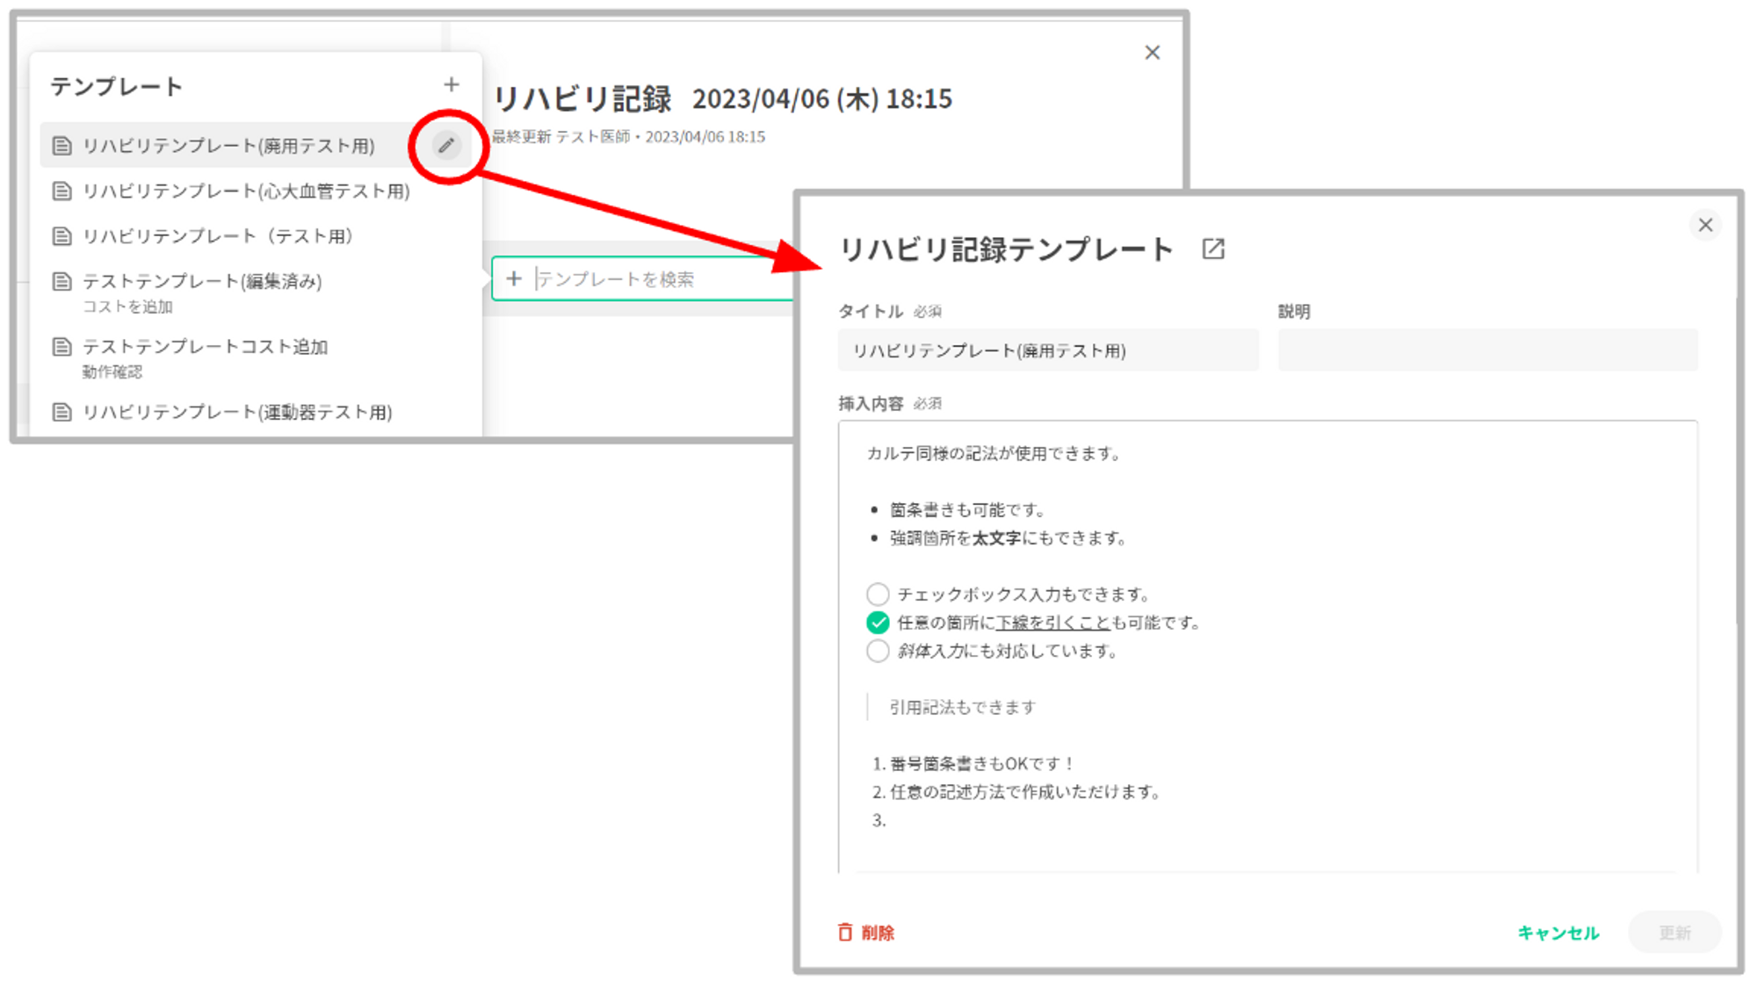Select リハビリテンプレート(心大血管テスト用) in list
The width and height of the screenshot is (1757, 988).
click(x=255, y=191)
